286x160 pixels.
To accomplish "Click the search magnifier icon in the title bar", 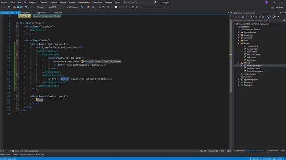I will [155, 3].
